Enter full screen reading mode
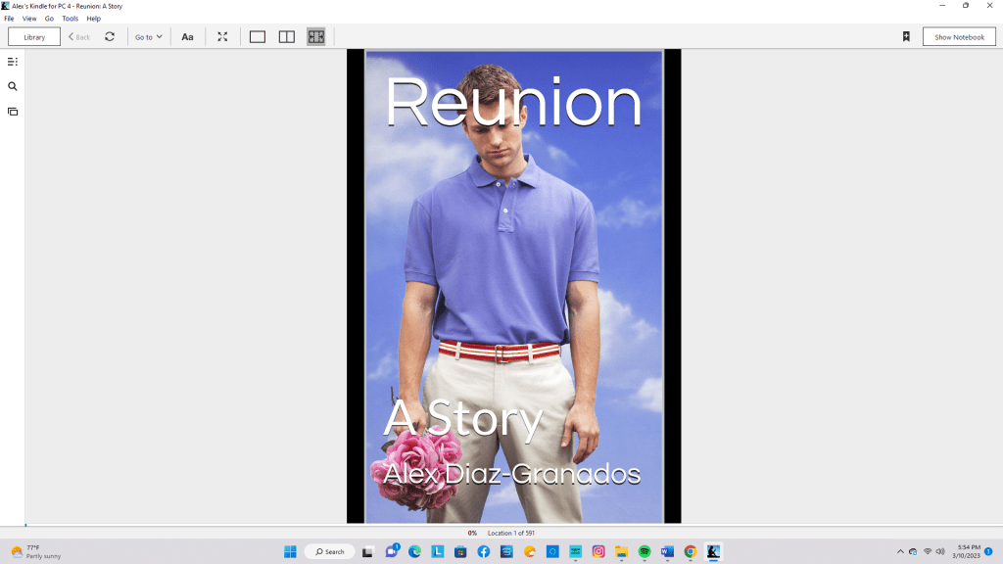This screenshot has width=1003, height=564. 222,37
